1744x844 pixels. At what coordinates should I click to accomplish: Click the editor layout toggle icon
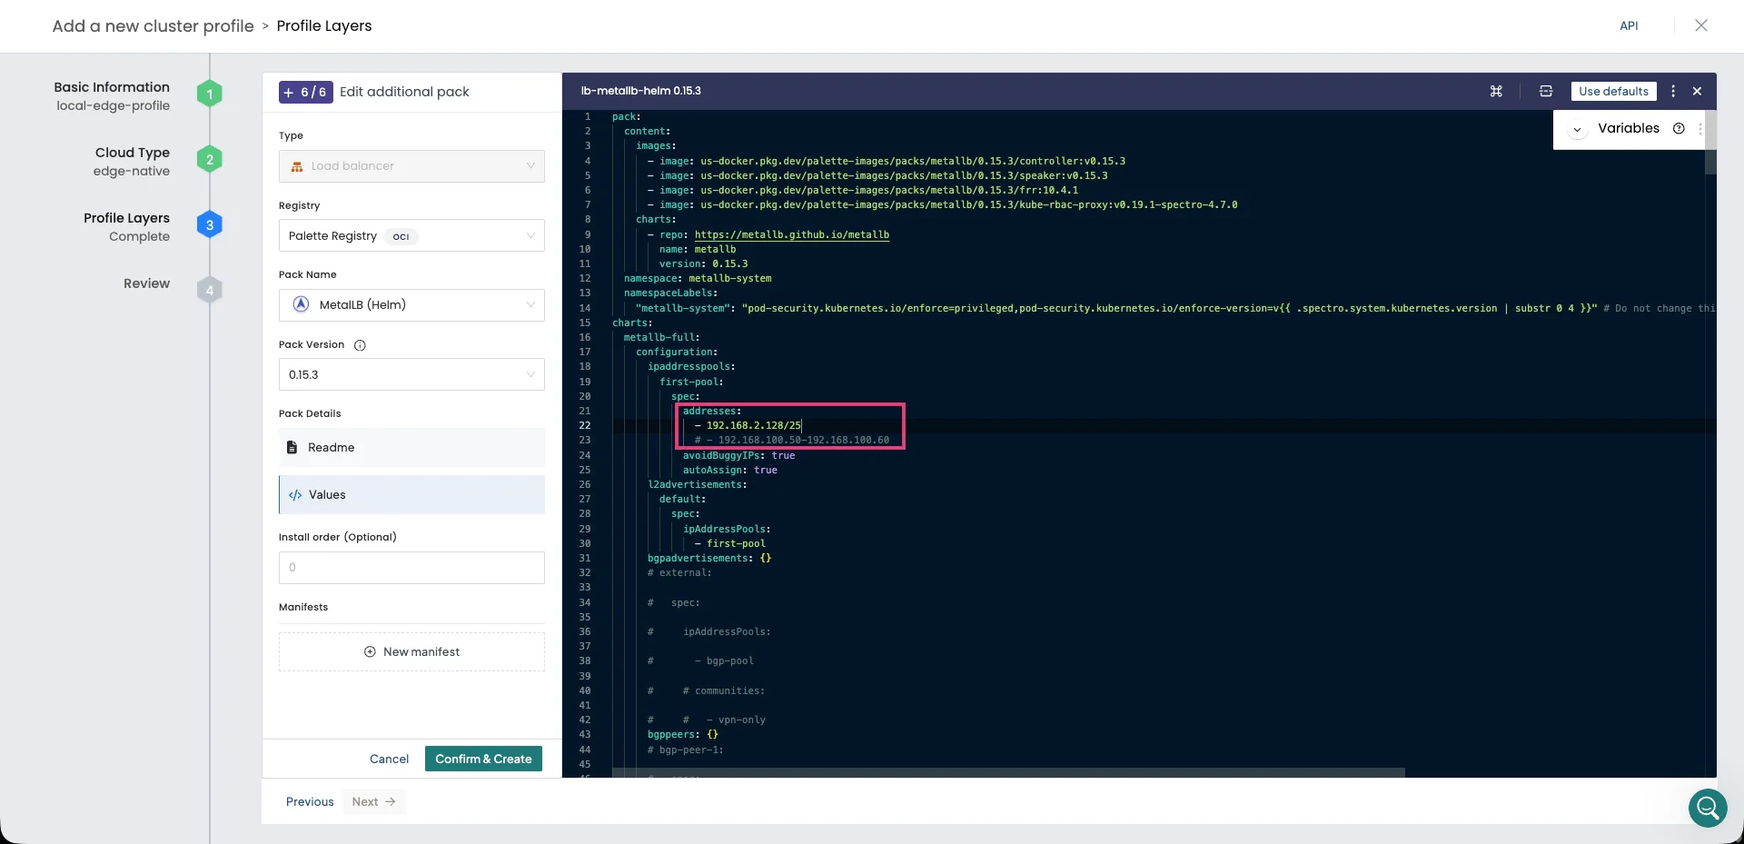click(x=1545, y=91)
